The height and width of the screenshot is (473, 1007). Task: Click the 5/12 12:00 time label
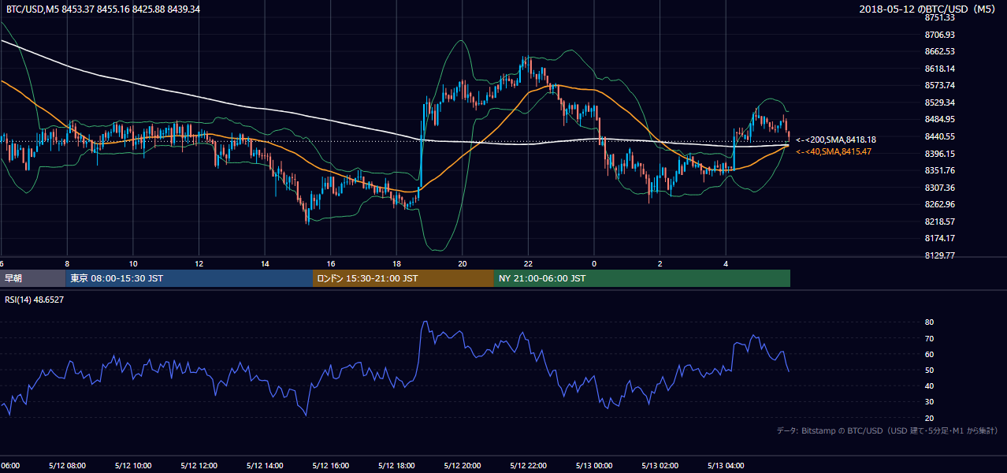[x=199, y=466]
